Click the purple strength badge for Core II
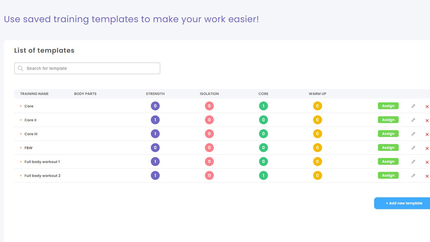 click(x=155, y=120)
